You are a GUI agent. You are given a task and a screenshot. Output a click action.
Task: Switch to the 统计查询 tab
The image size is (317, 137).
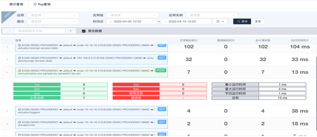point(16,4)
